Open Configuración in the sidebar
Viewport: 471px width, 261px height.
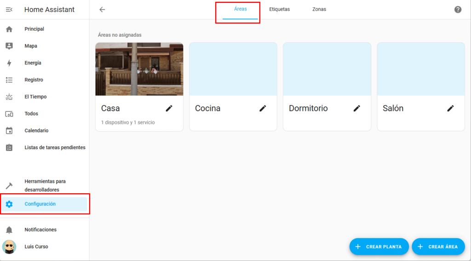pyautogui.click(x=40, y=204)
